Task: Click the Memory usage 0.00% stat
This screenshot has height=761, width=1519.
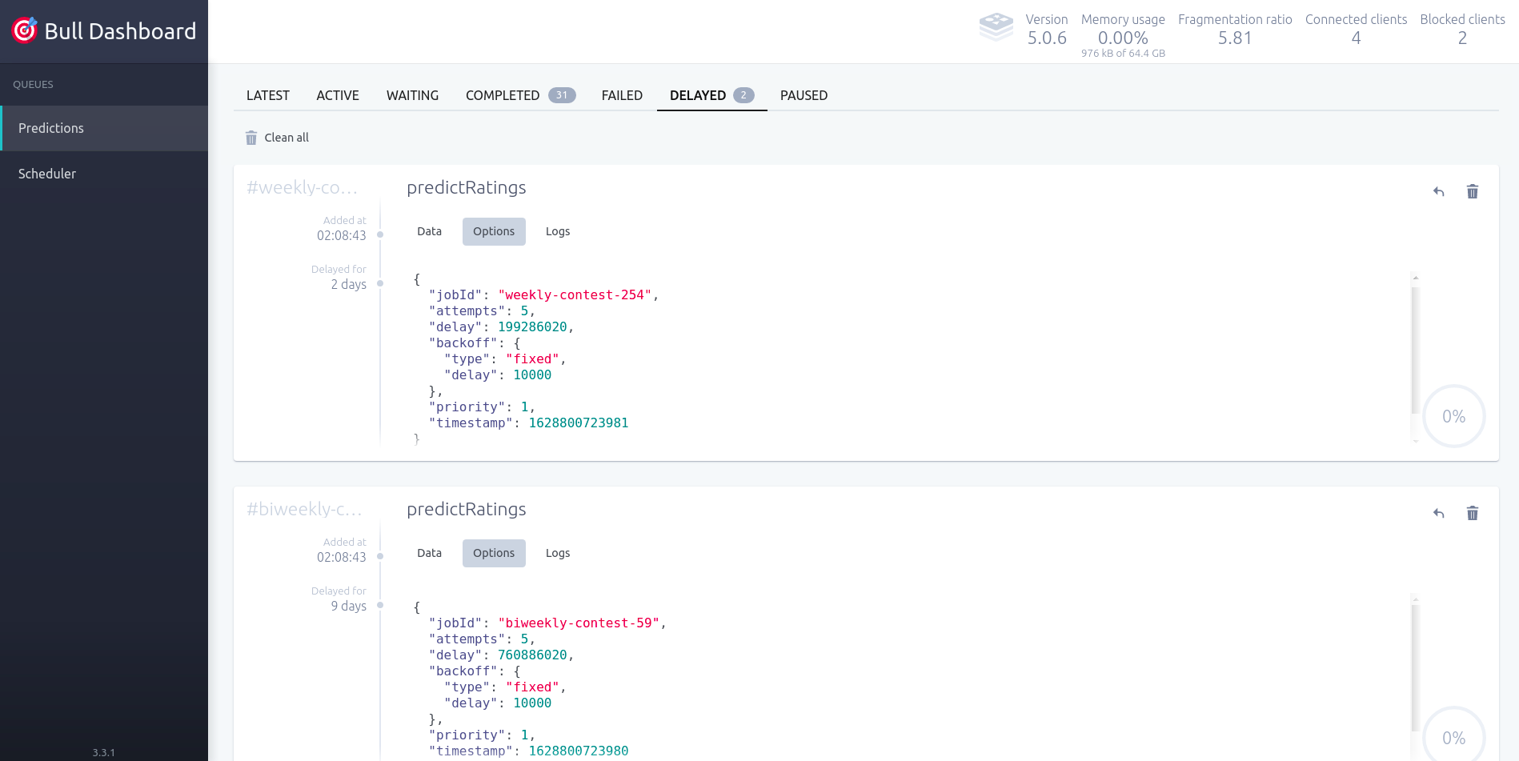Action: 1123,35
